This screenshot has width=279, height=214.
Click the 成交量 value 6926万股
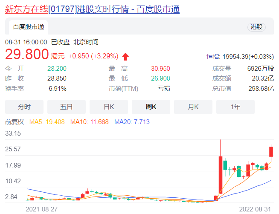point(261,69)
